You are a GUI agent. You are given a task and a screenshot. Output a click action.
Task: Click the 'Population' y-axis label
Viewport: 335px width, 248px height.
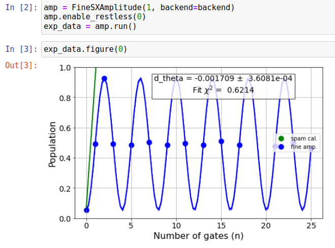pos(52,144)
